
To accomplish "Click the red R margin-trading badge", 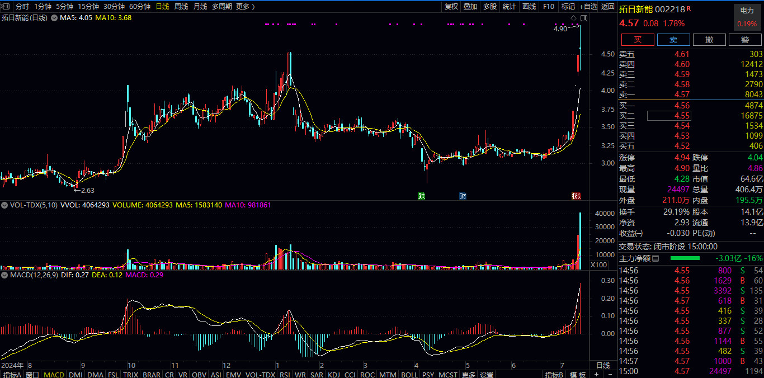I will 688,8.
